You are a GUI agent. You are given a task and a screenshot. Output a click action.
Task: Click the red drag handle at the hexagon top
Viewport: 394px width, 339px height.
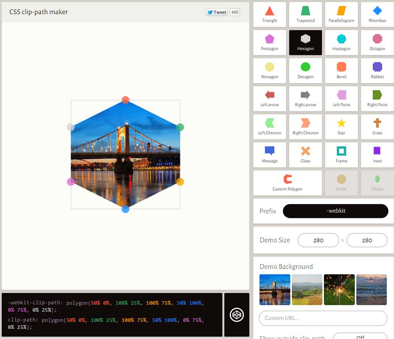pos(125,100)
